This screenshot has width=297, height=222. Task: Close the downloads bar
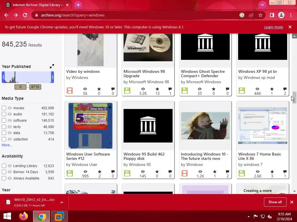point(292,202)
